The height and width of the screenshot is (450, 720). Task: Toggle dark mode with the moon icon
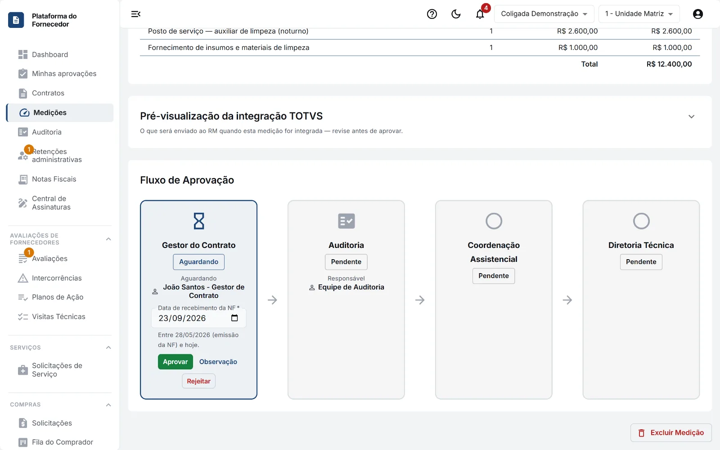click(456, 14)
